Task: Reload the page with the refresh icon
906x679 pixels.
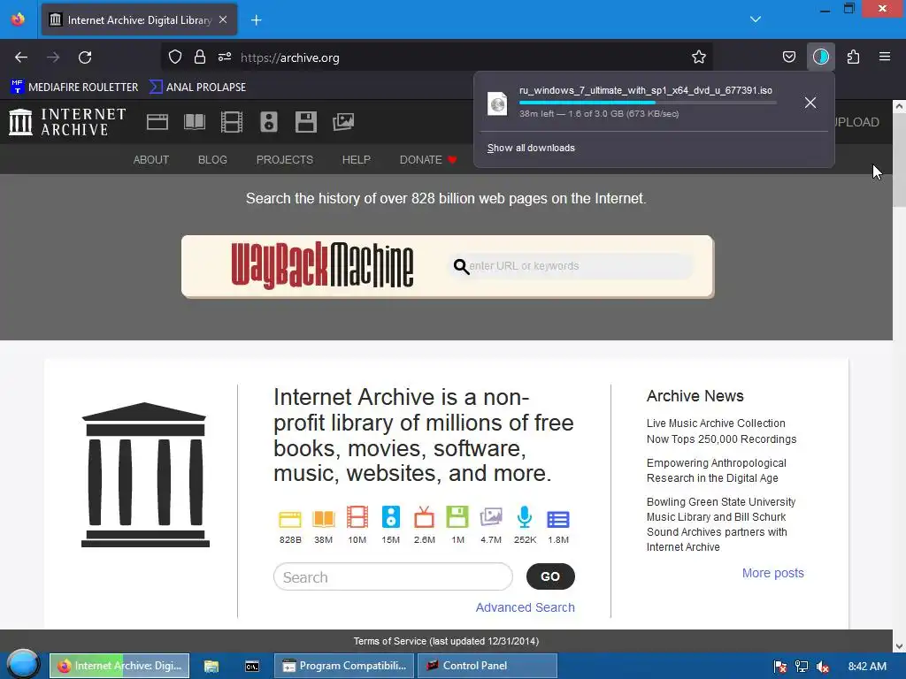Action: pyautogui.click(x=85, y=57)
